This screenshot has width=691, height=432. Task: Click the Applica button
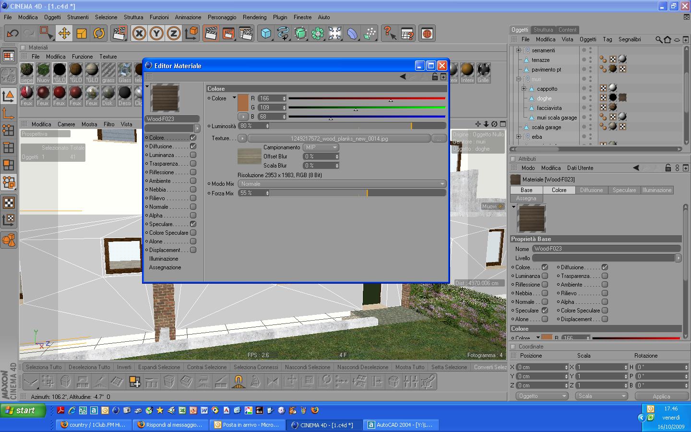pos(661,396)
